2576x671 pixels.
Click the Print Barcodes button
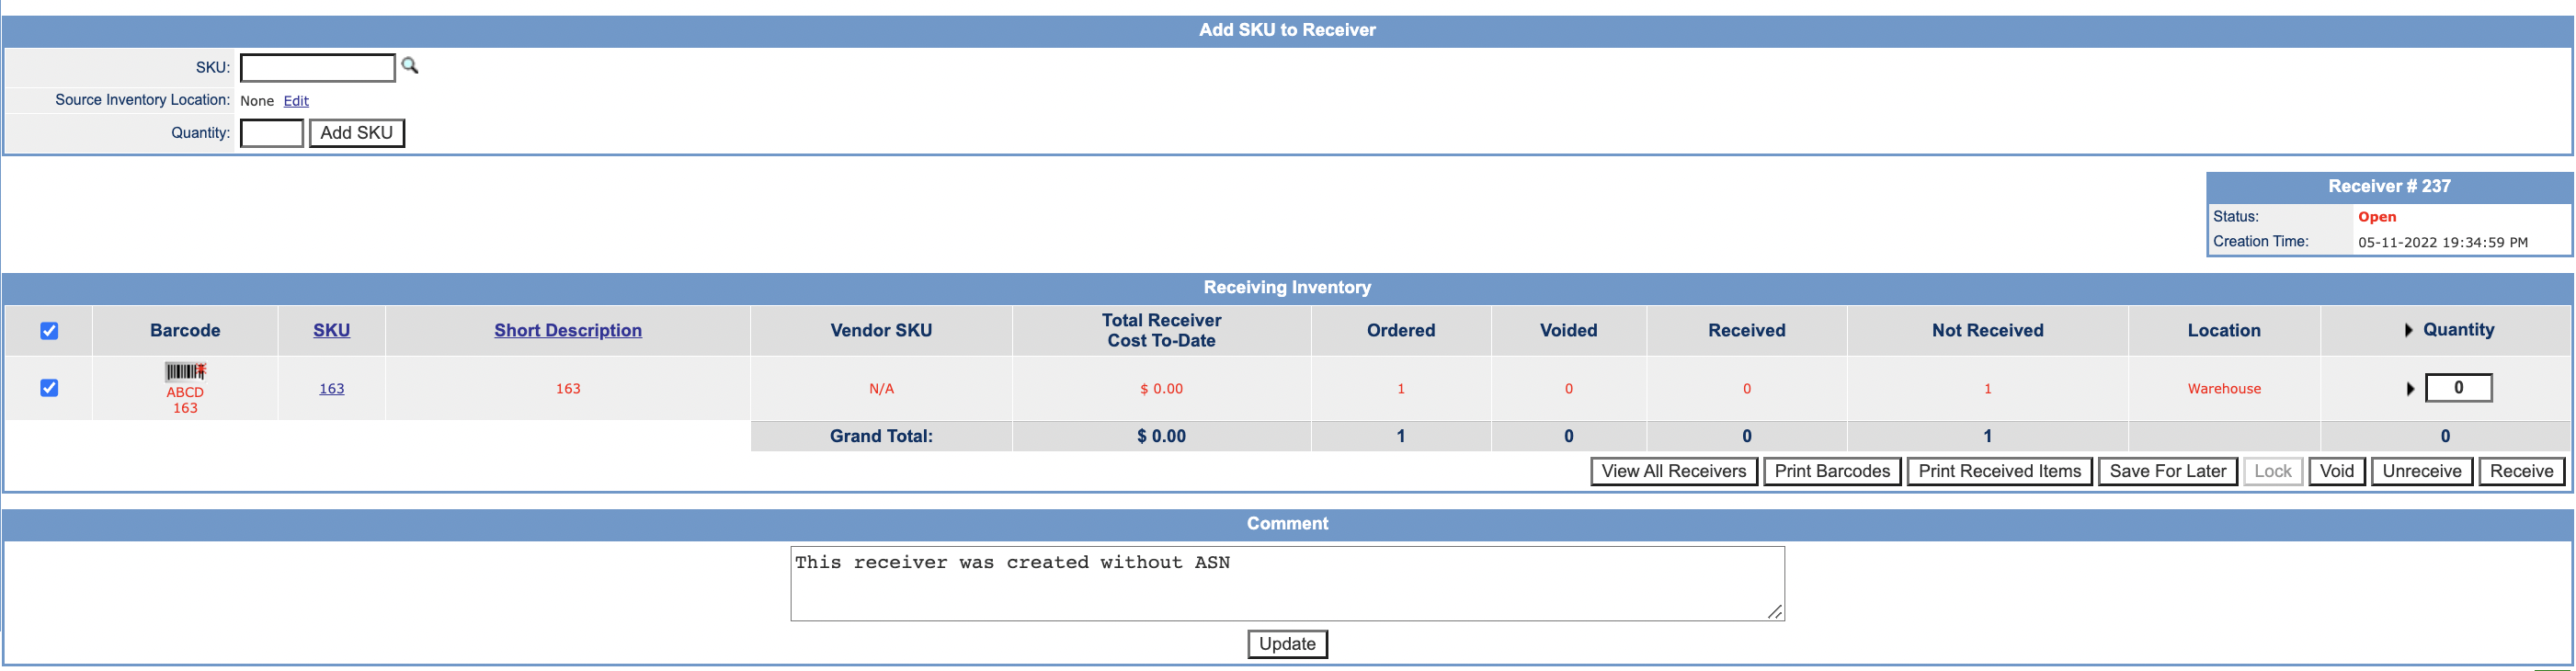[1832, 471]
